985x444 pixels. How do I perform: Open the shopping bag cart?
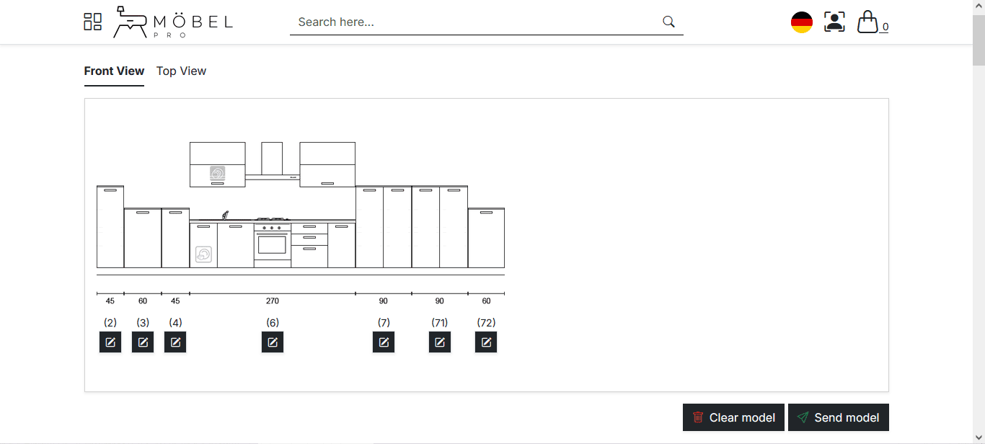[x=868, y=22]
